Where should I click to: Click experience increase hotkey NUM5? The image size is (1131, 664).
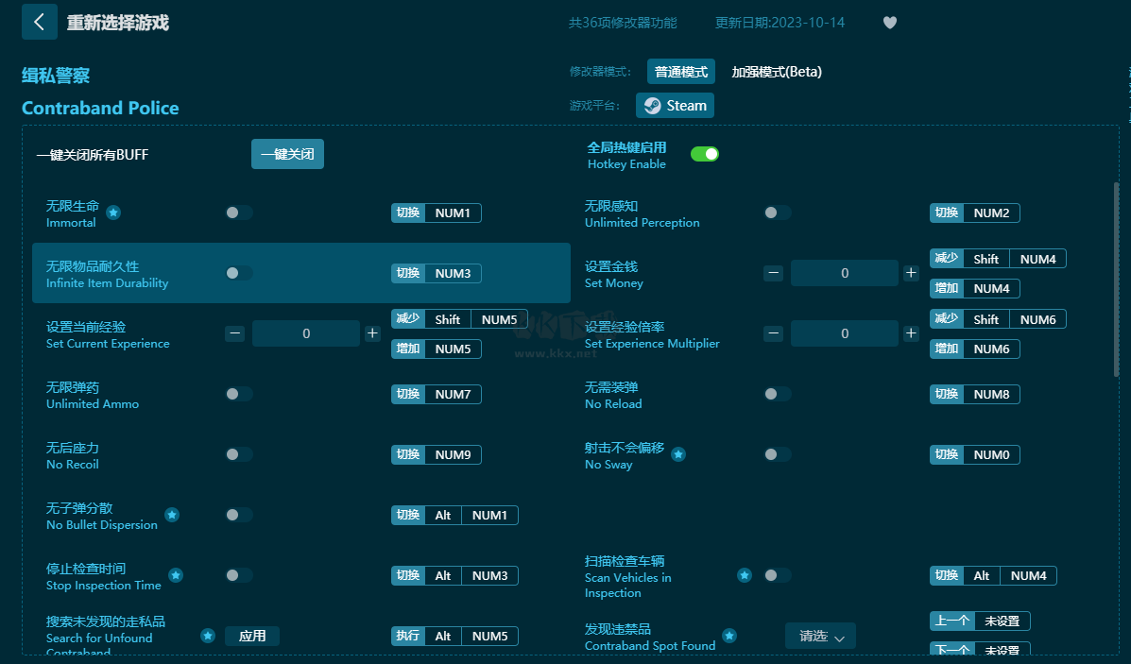coord(437,349)
